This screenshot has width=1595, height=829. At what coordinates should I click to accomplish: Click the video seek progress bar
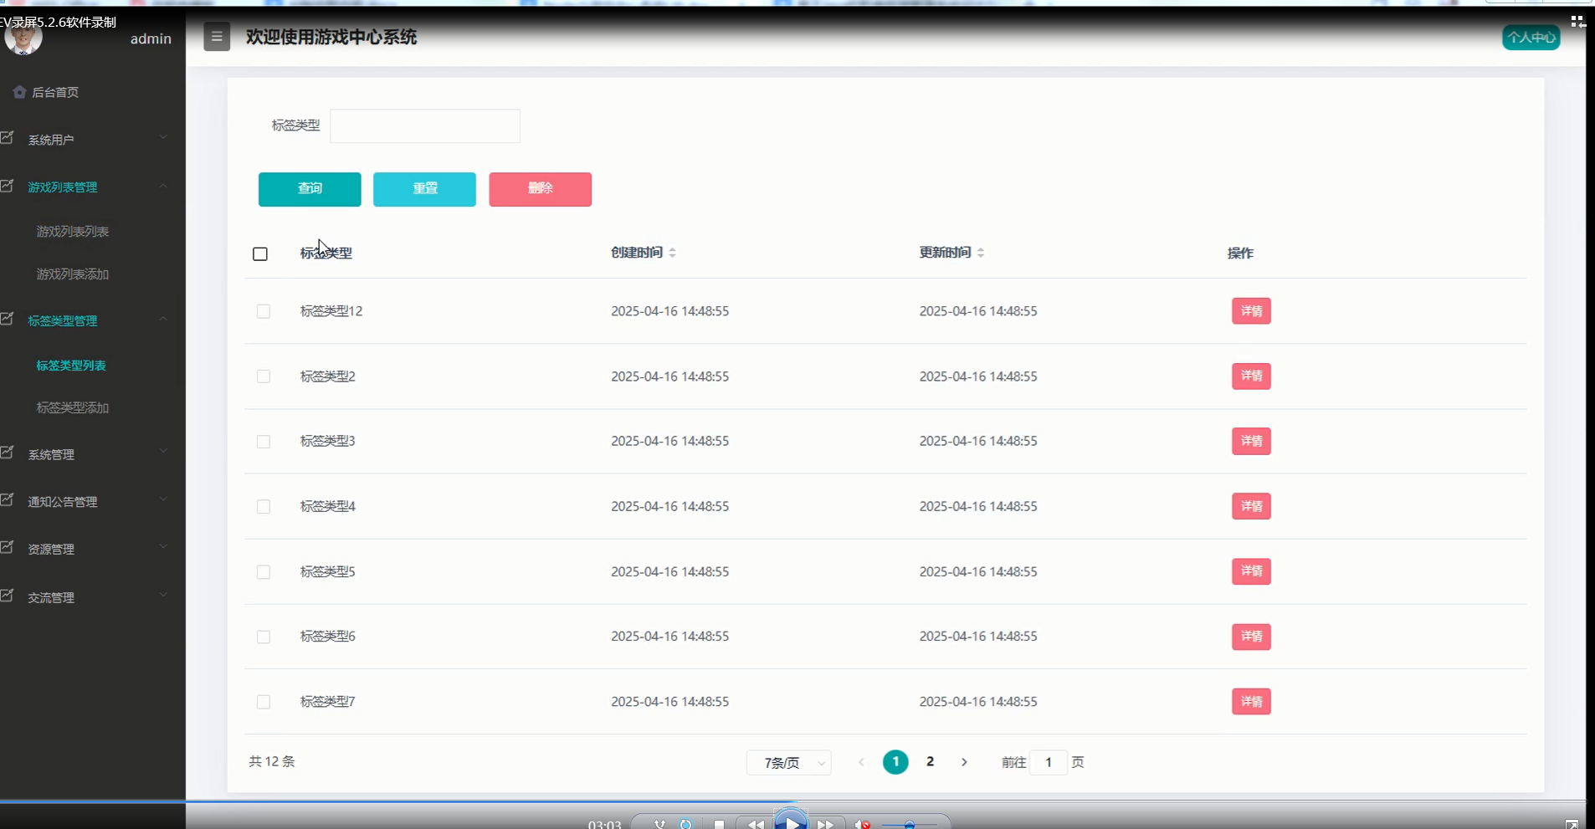coord(792,801)
